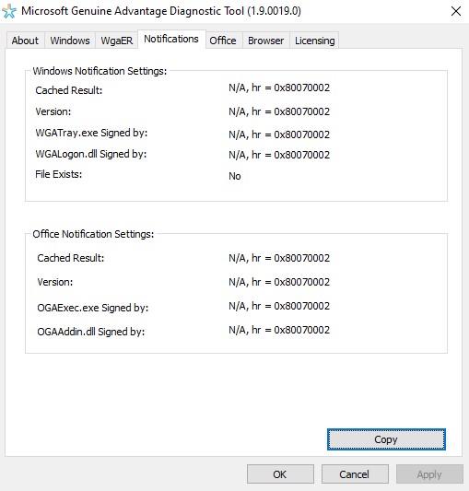
Task: Open the Windows tab
Action: (x=70, y=41)
